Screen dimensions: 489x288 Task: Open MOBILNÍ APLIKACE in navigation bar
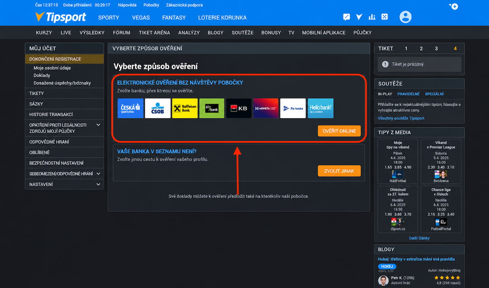click(x=324, y=33)
